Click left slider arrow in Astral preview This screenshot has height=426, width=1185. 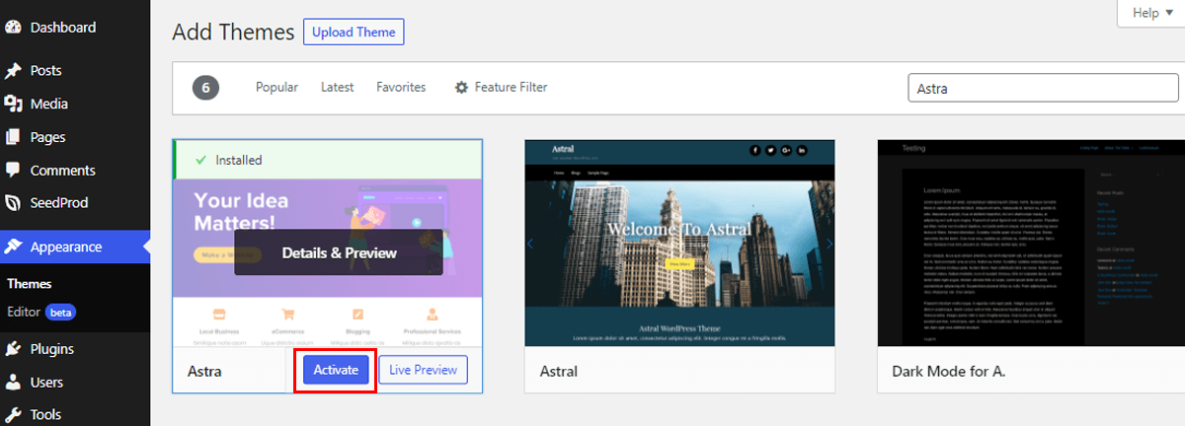(530, 244)
